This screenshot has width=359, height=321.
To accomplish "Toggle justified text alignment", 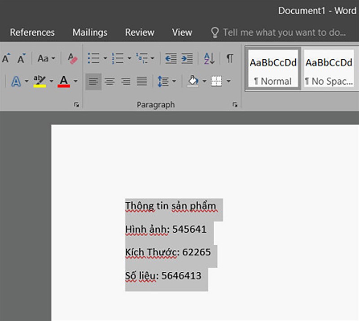I will click(142, 81).
